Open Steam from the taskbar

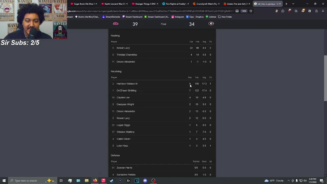click(112, 181)
